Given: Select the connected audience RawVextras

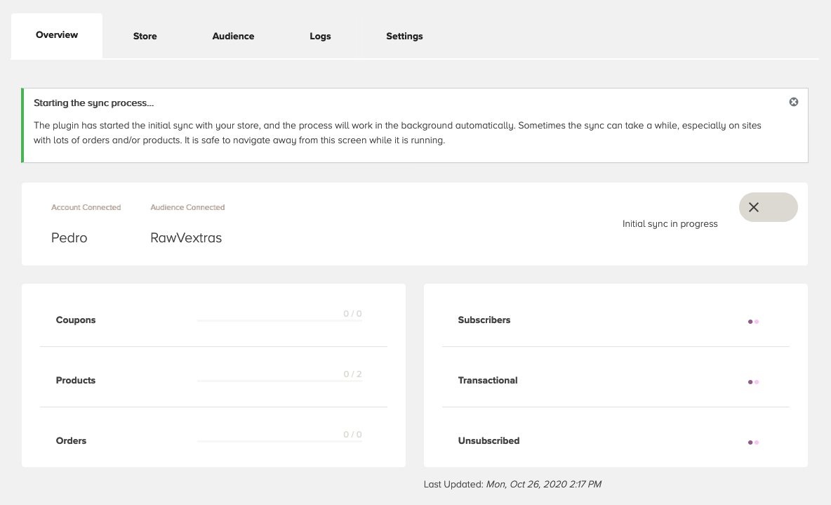Looking at the screenshot, I should tap(186, 238).
